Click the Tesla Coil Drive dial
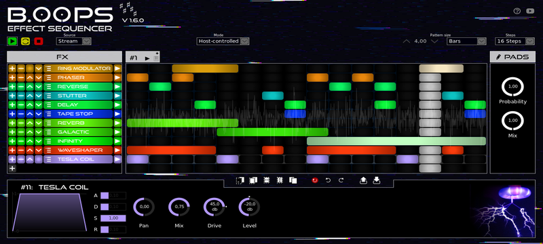543x244 pixels. tap(214, 207)
